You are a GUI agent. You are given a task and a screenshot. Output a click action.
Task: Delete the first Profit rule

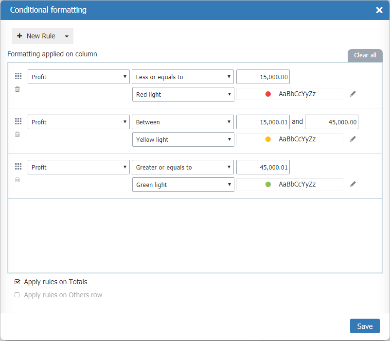17,89
